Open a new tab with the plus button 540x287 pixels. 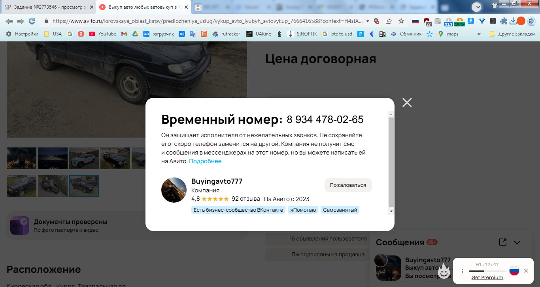tap(198, 7)
